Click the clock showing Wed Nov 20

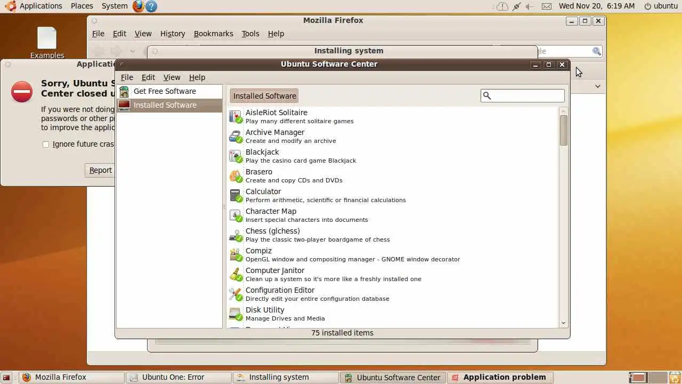[x=597, y=6]
